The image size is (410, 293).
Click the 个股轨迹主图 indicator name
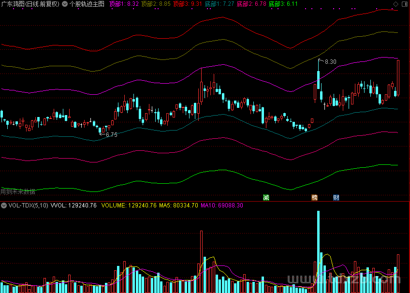(87, 4)
